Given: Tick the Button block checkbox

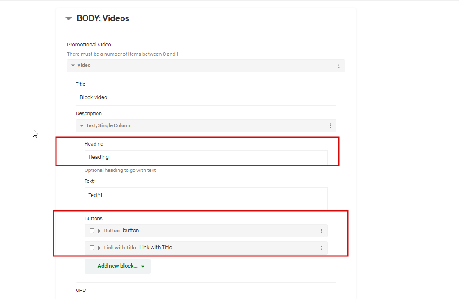Looking at the screenshot, I should pyautogui.click(x=92, y=230).
